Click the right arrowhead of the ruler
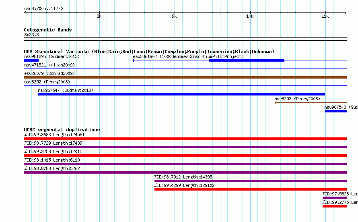Viewport: 358px width, 222px height. pos(346,12)
